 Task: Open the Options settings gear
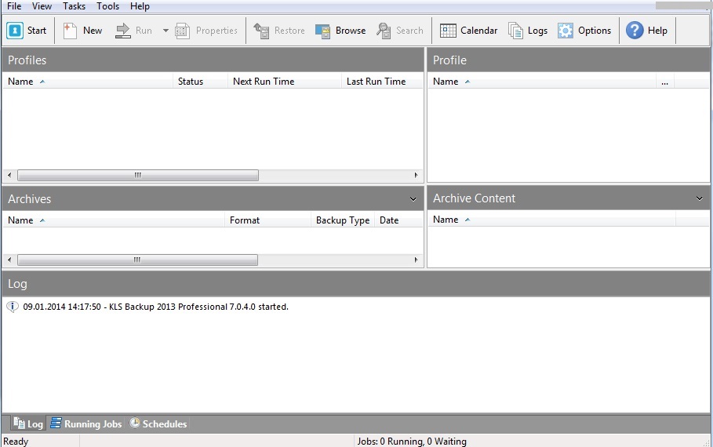(x=566, y=31)
